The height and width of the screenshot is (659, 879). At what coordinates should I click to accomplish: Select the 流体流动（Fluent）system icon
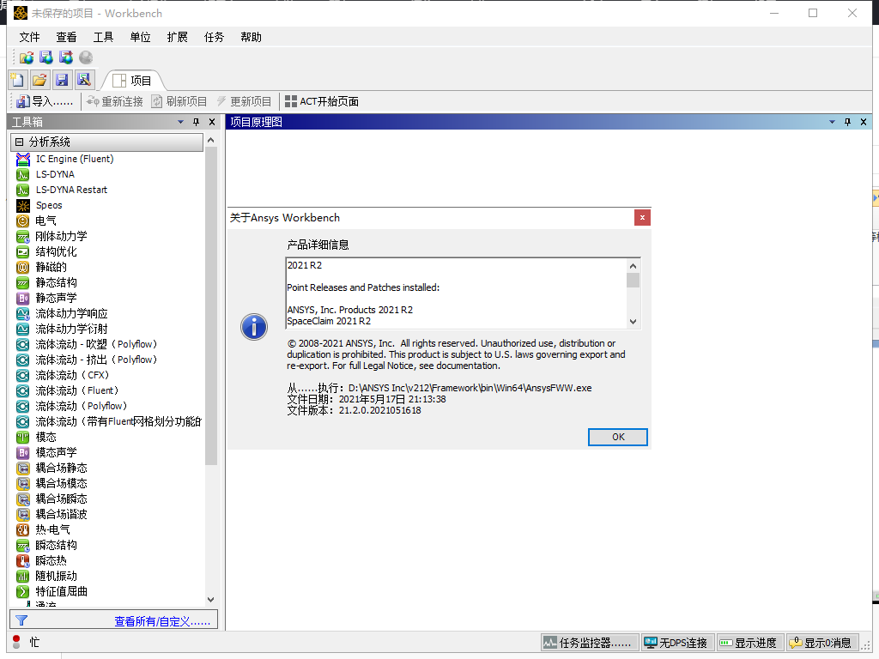(x=23, y=390)
